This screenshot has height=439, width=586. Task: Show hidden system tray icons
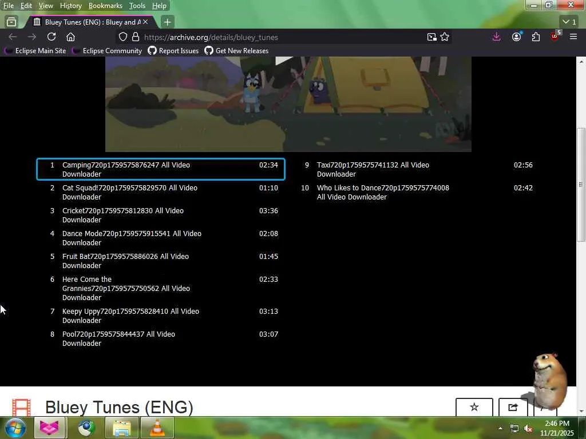500,428
